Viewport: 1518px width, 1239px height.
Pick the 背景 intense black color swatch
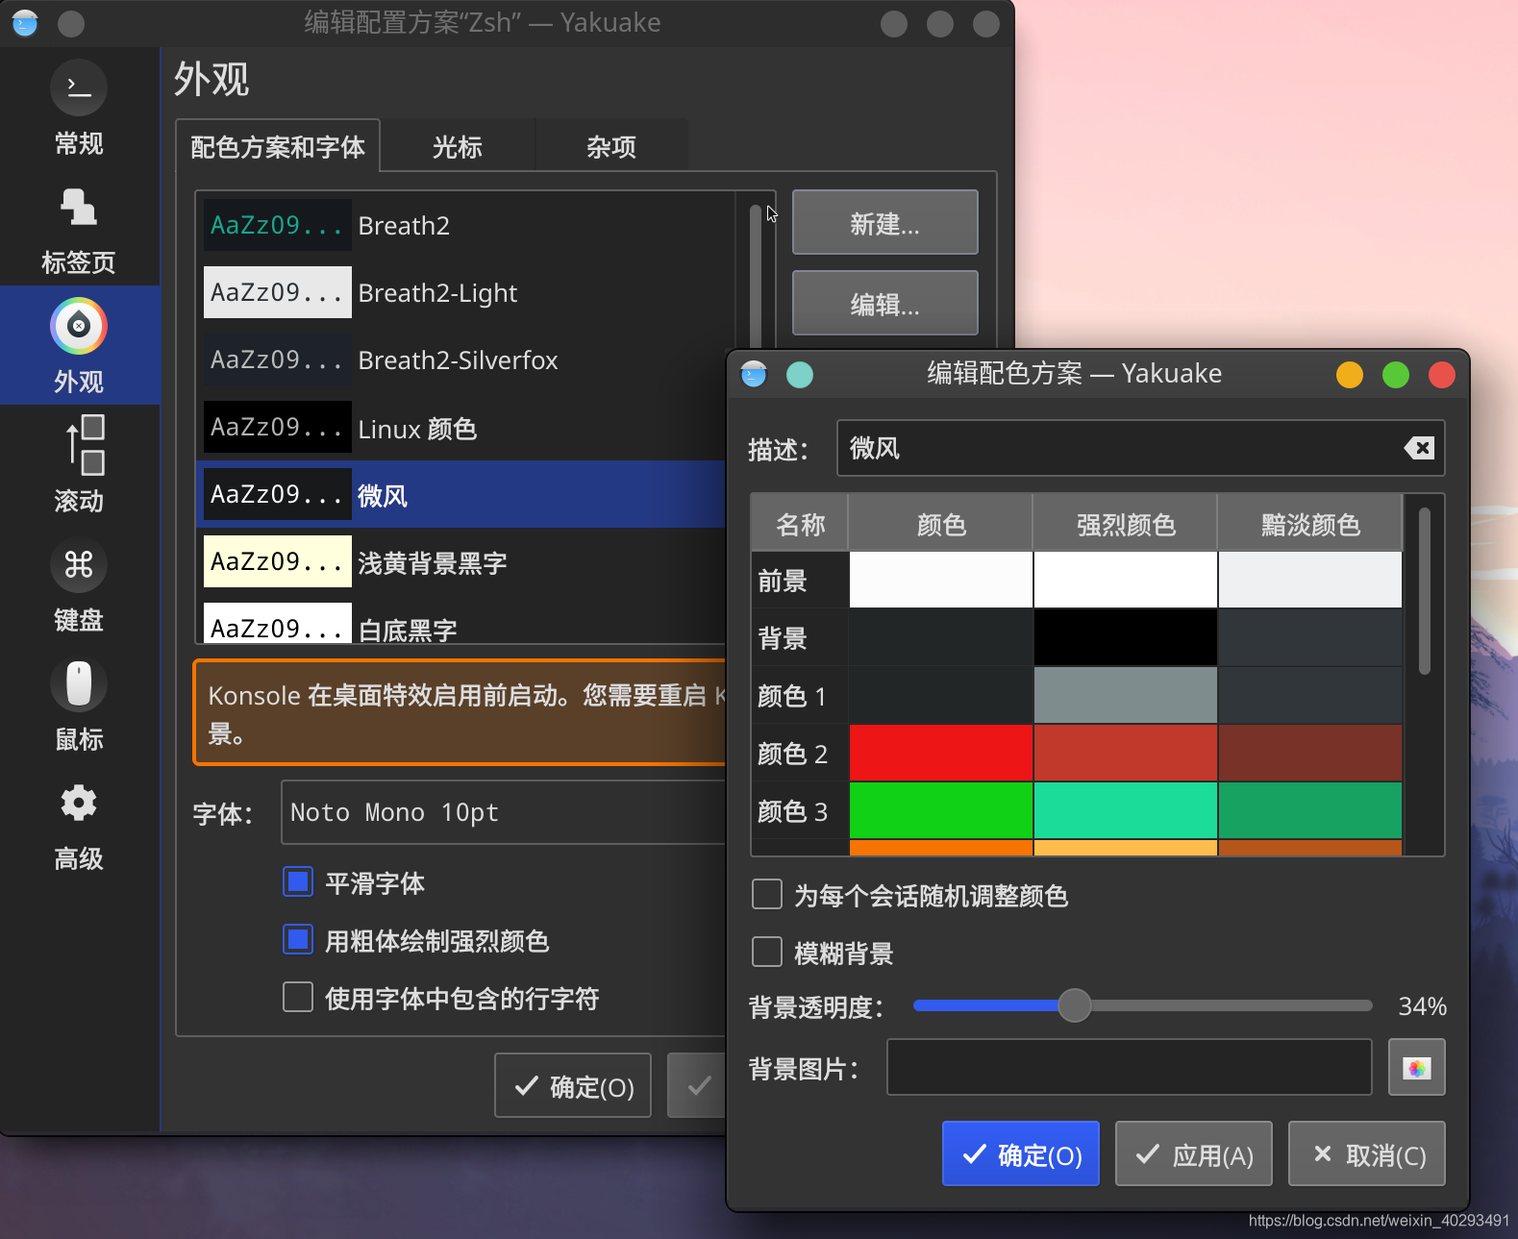(x=1125, y=637)
